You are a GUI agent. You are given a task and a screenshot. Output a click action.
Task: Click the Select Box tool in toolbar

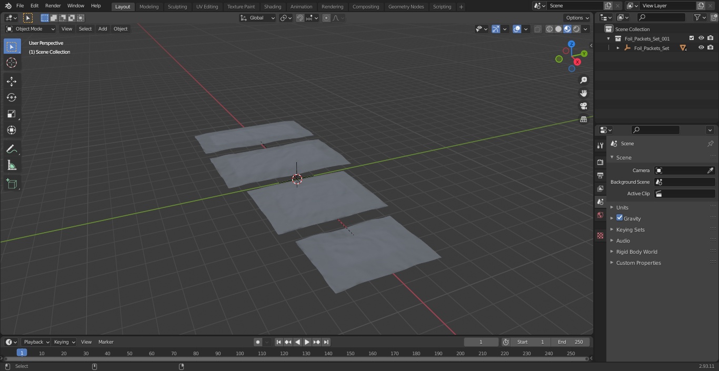coord(12,46)
